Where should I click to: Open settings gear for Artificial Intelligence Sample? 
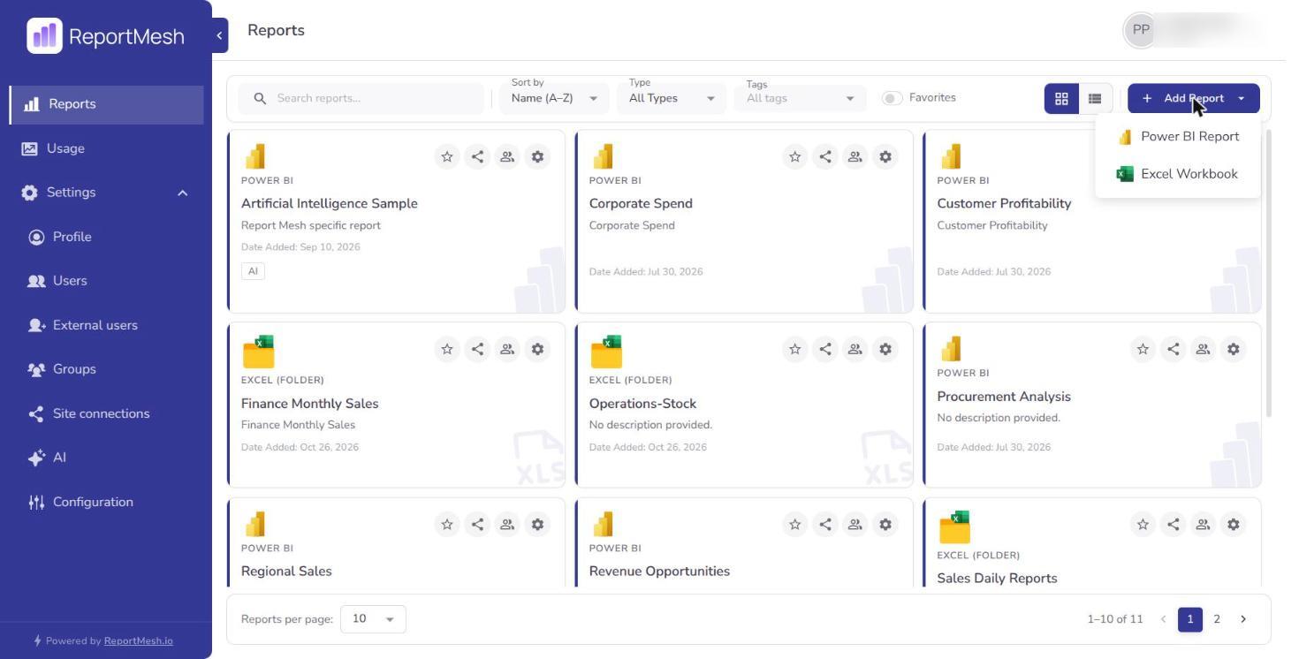pyautogui.click(x=537, y=157)
